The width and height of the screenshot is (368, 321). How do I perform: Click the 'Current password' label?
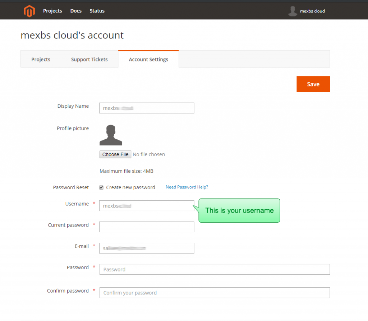pyautogui.click(x=68, y=225)
